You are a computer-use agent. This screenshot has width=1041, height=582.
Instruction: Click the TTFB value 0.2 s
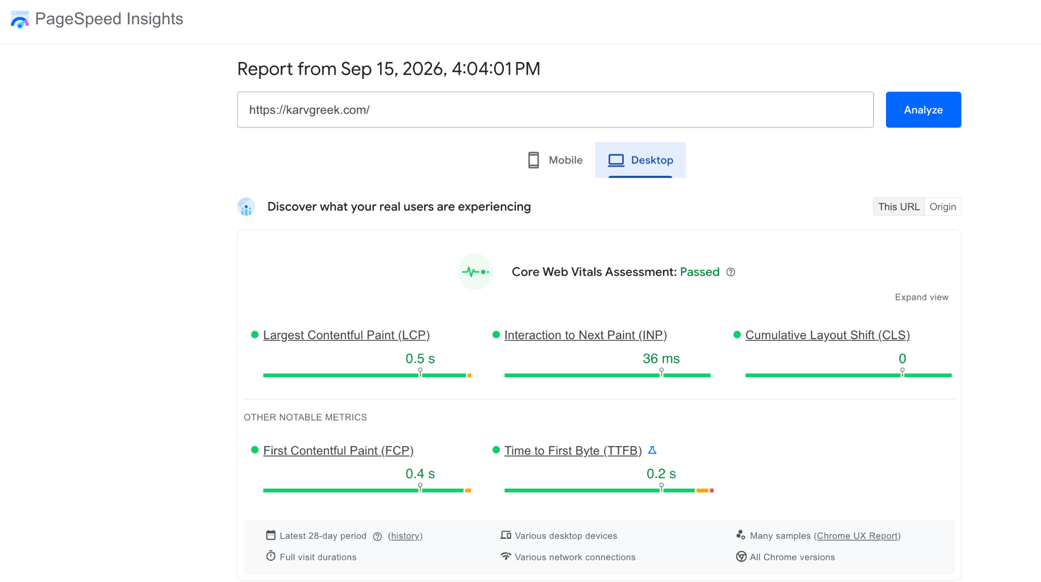click(x=661, y=474)
